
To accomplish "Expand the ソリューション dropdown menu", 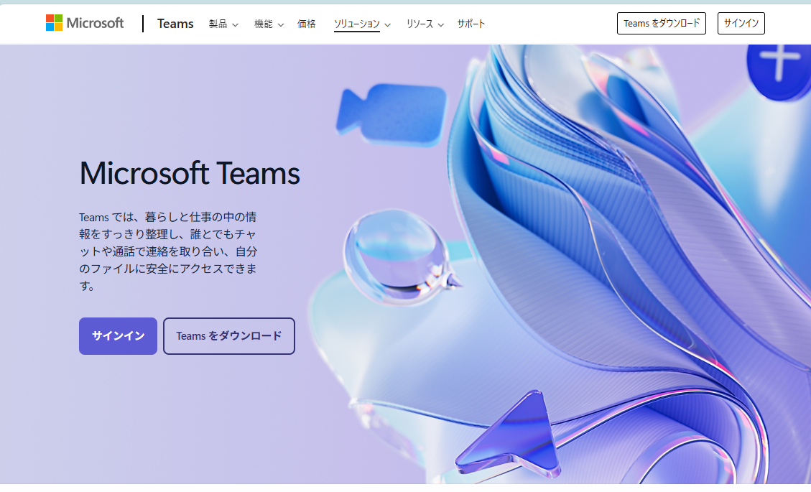I will pos(362,24).
